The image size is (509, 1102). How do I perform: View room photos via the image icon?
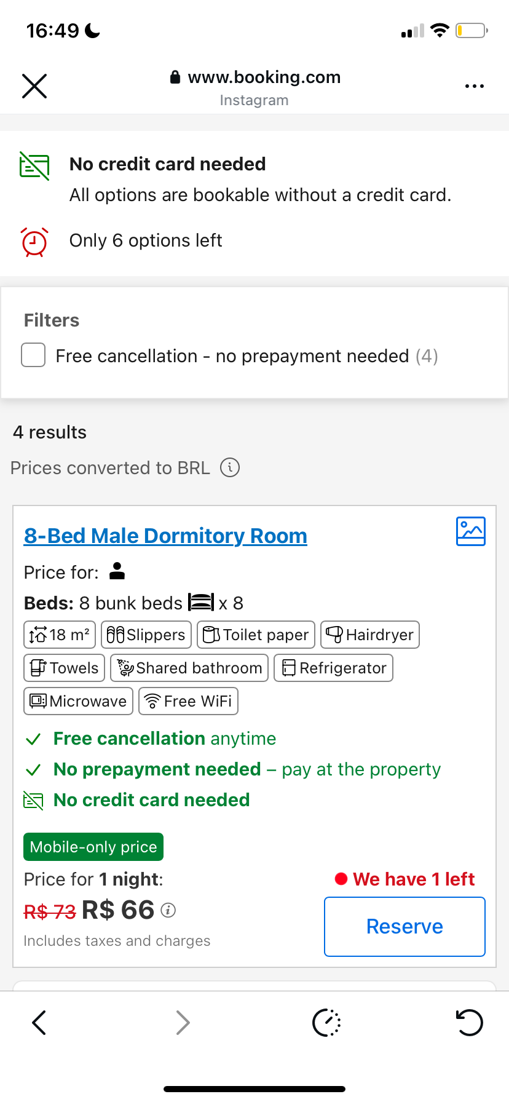pos(470,531)
